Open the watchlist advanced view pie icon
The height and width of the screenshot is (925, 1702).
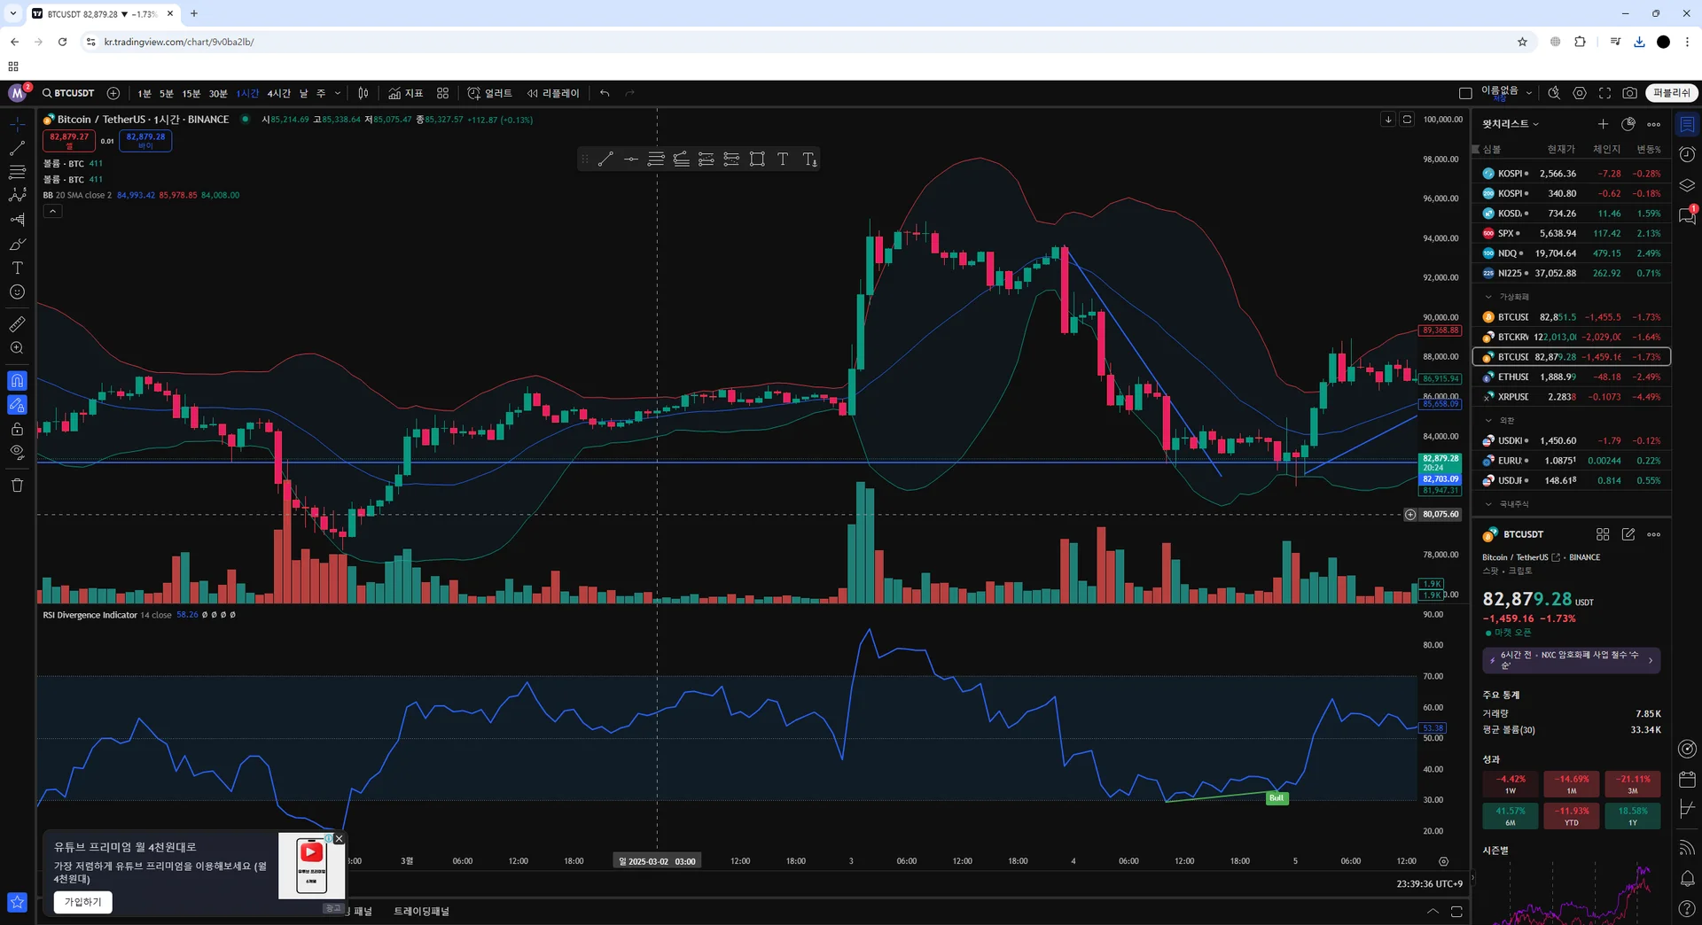point(1628,124)
